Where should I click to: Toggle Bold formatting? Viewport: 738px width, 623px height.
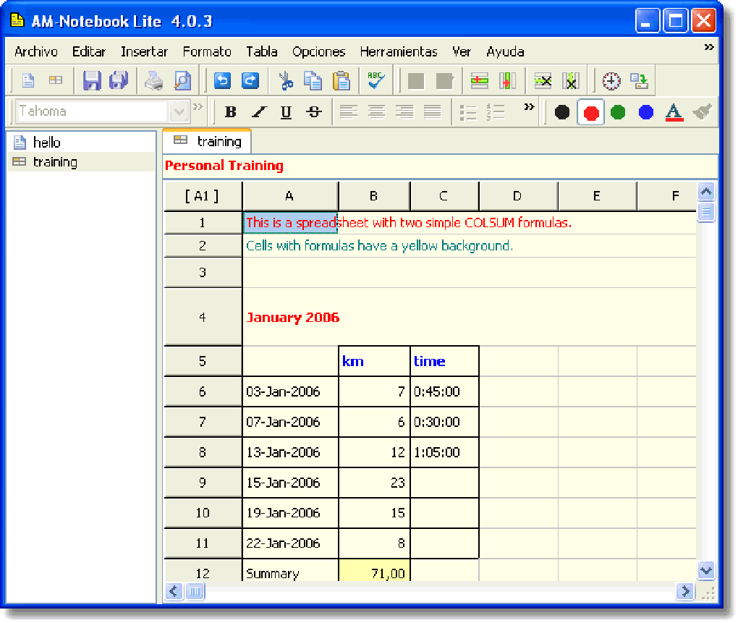tap(231, 112)
